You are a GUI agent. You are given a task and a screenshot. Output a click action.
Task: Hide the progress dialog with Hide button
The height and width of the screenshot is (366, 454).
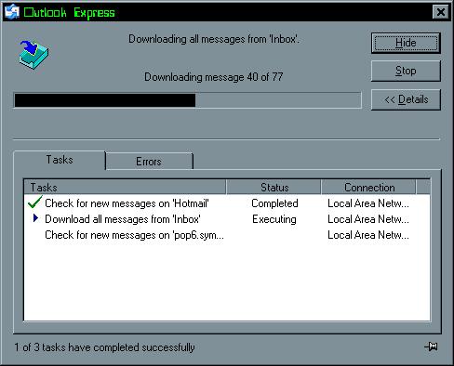click(406, 43)
